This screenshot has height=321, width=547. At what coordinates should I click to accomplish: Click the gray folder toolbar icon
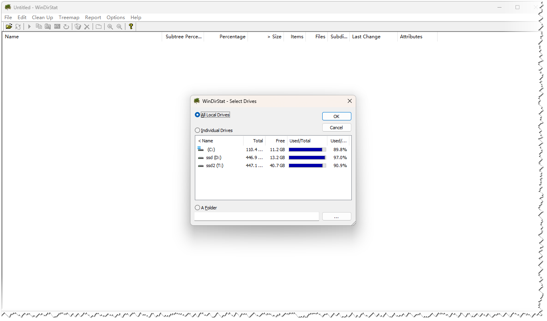(99, 26)
